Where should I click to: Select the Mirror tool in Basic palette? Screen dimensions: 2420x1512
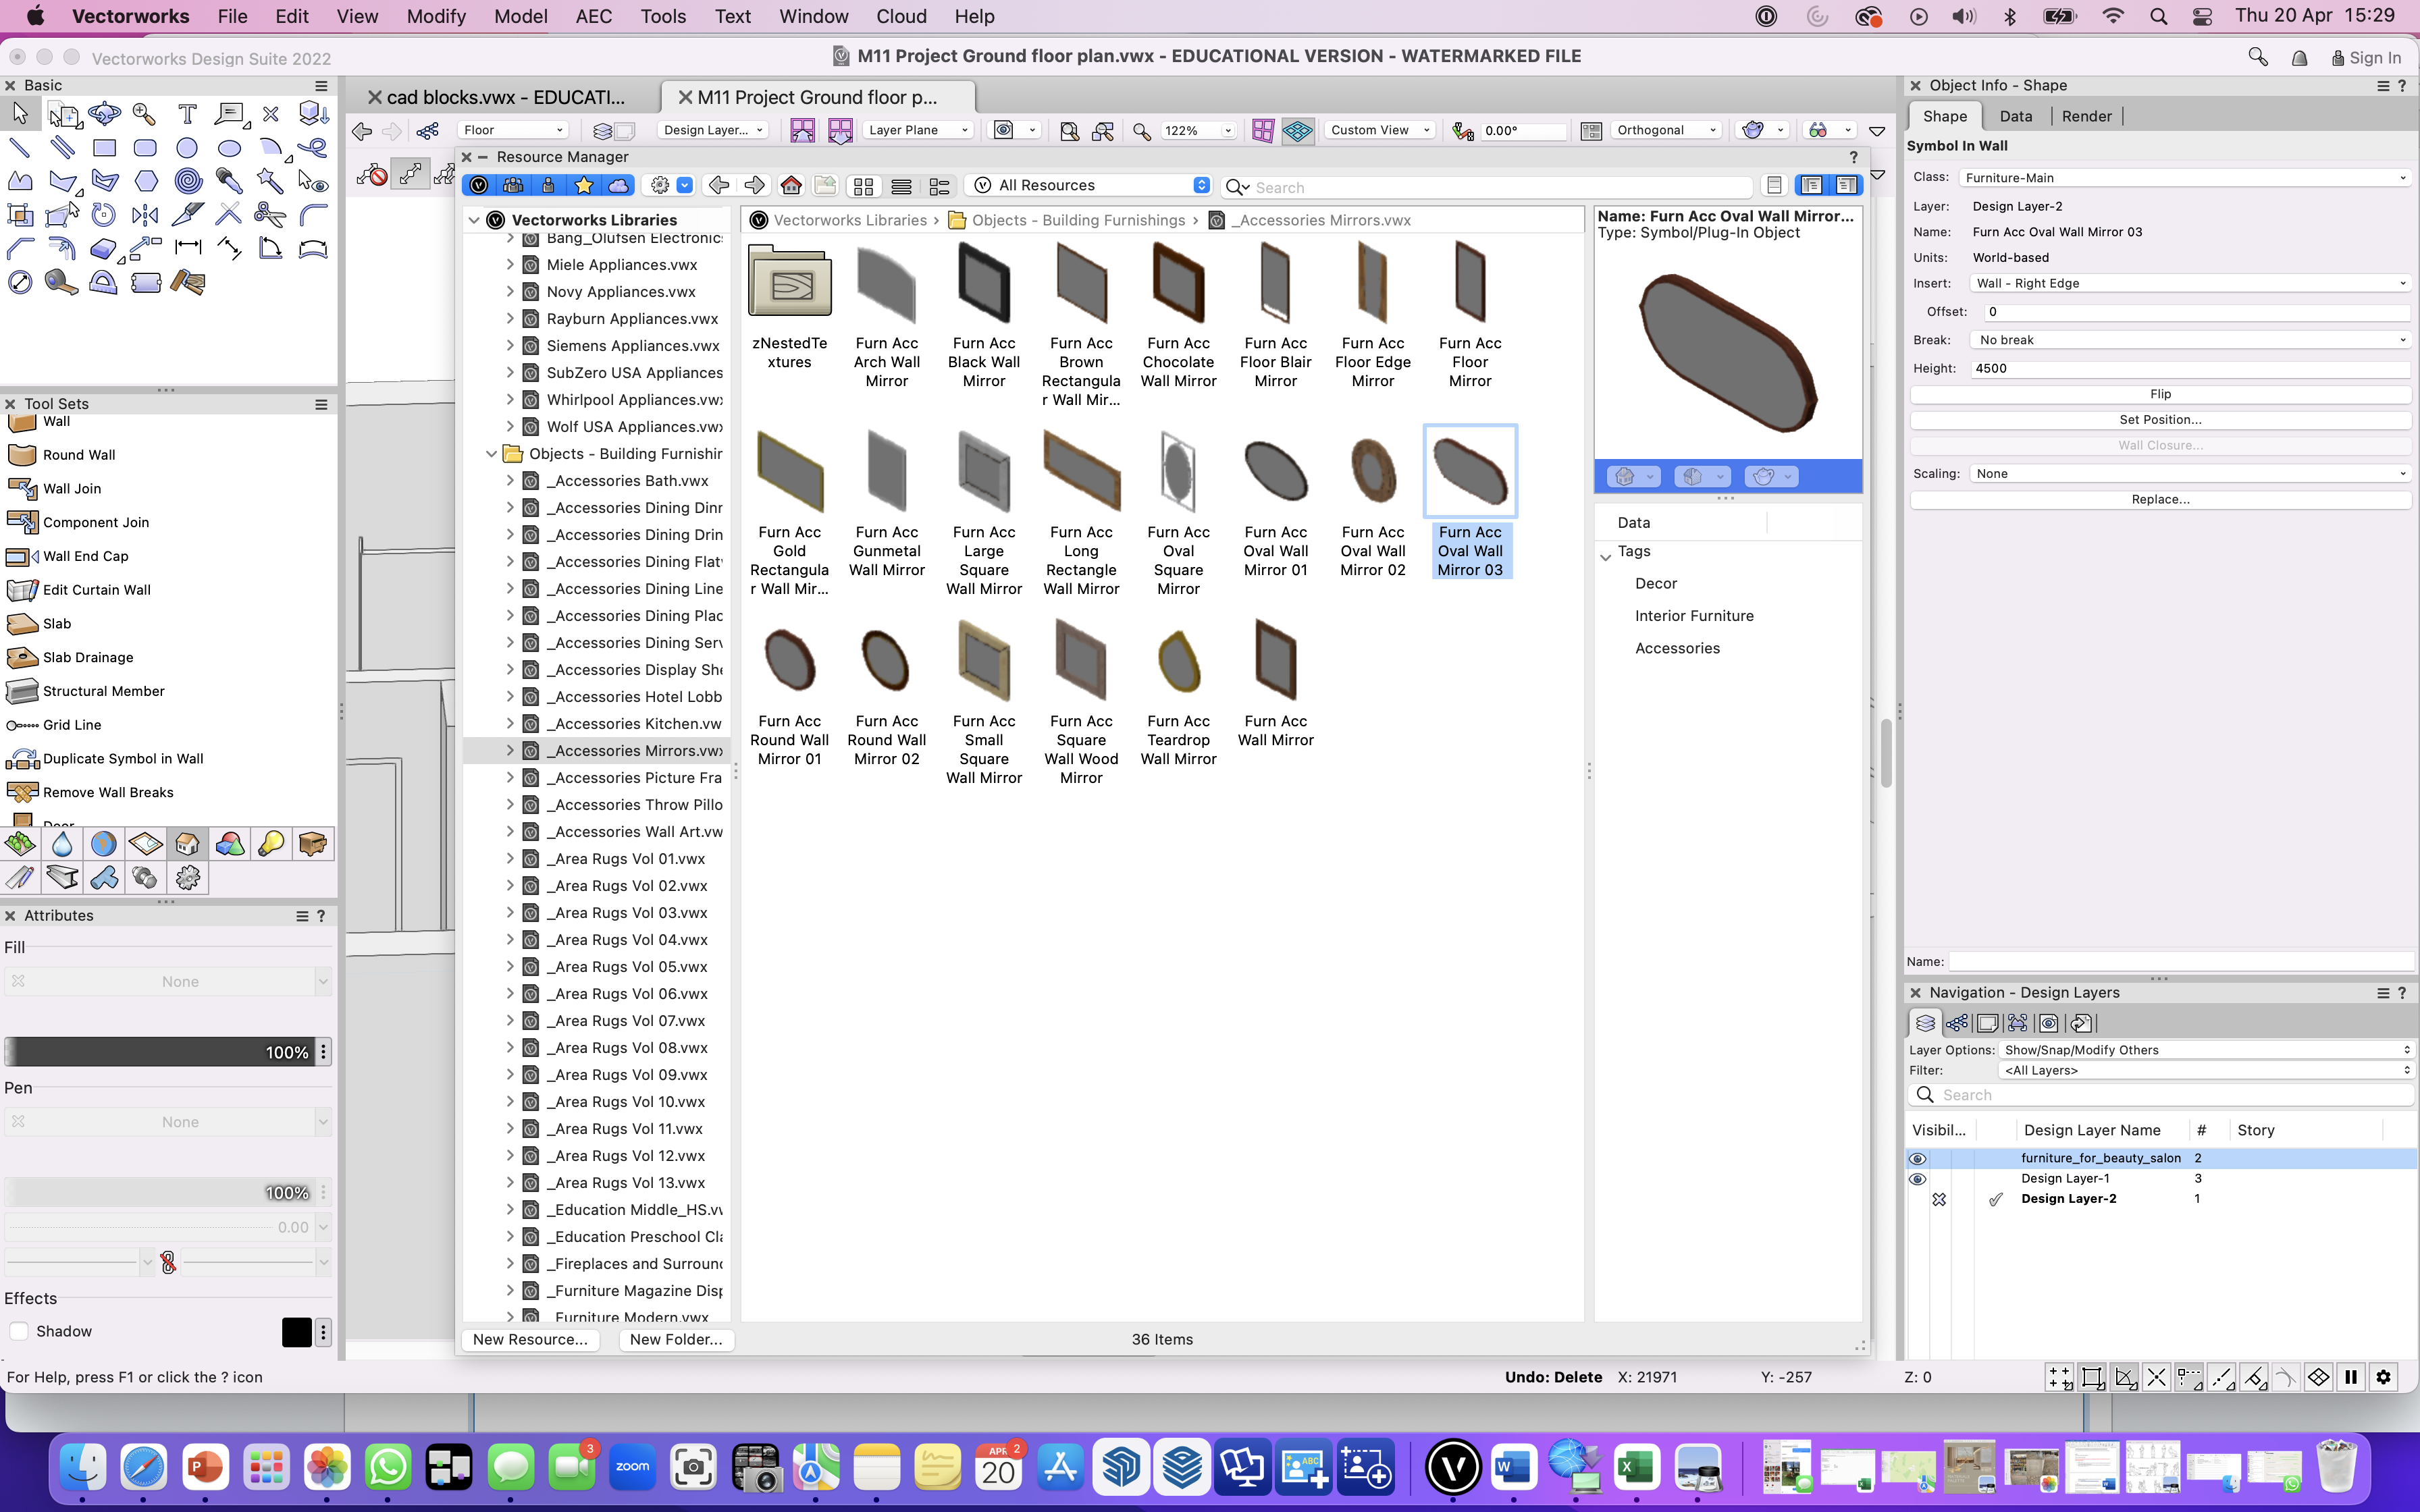tap(145, 215)
